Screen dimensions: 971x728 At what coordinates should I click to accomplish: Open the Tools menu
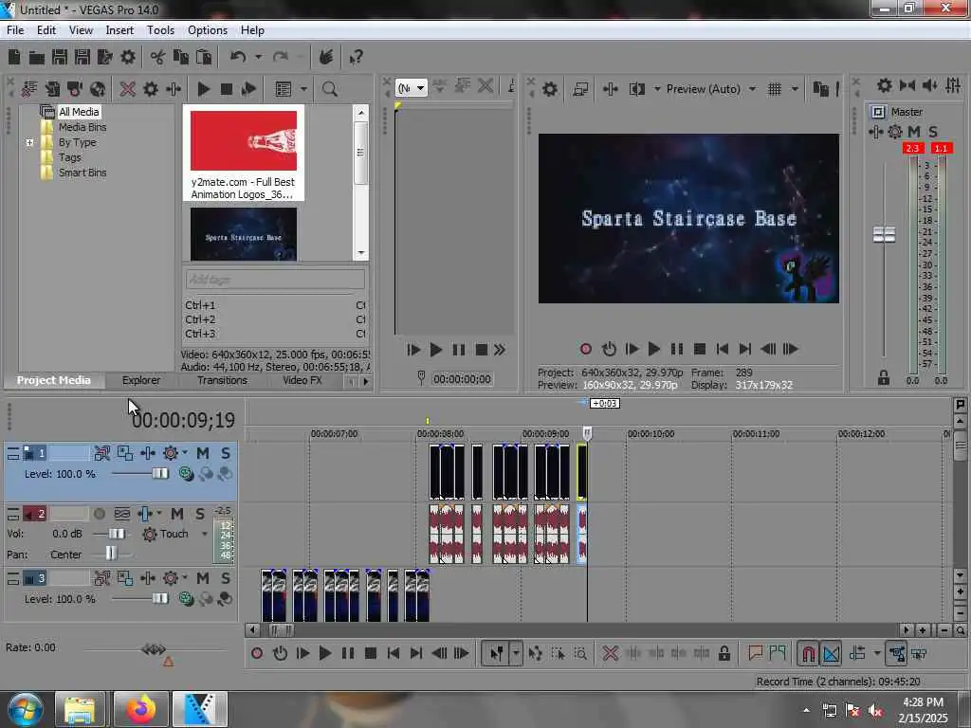(160, 30)
